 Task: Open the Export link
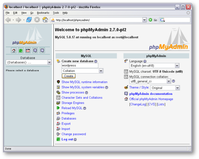click(66, 124)
